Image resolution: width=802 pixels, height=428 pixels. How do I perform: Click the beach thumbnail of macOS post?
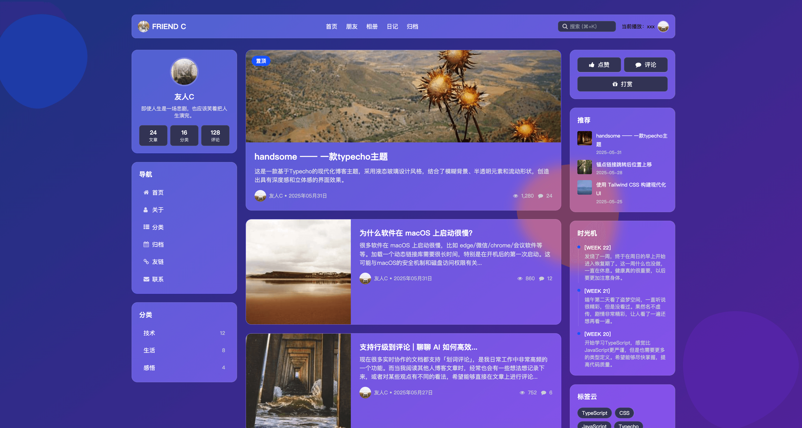point(298,272)
